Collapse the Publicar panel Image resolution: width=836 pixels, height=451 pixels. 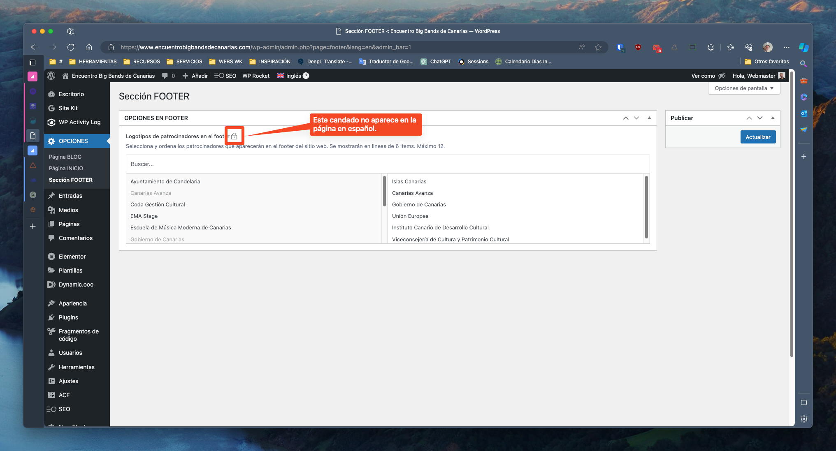coord(773,118)
